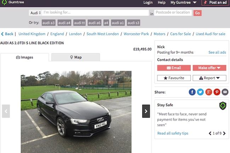The height and width of the screenshot is (153, 230).
Task: Click the Postcode or location field
Action: [173, 13]
